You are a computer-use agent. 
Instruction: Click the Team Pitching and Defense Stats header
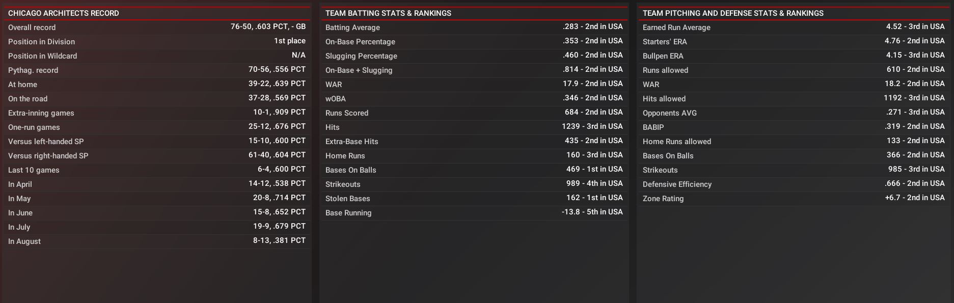pos(733,13)
